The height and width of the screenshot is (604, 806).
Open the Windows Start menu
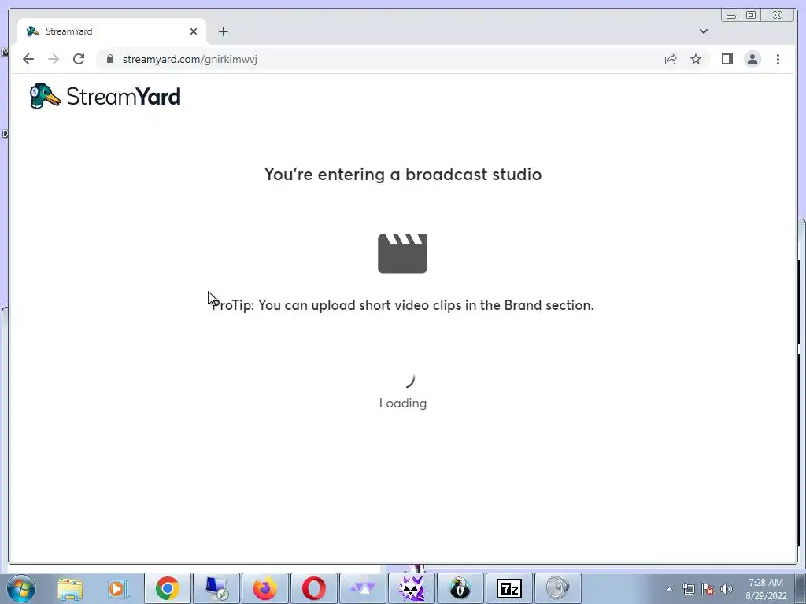pos(21,588)
